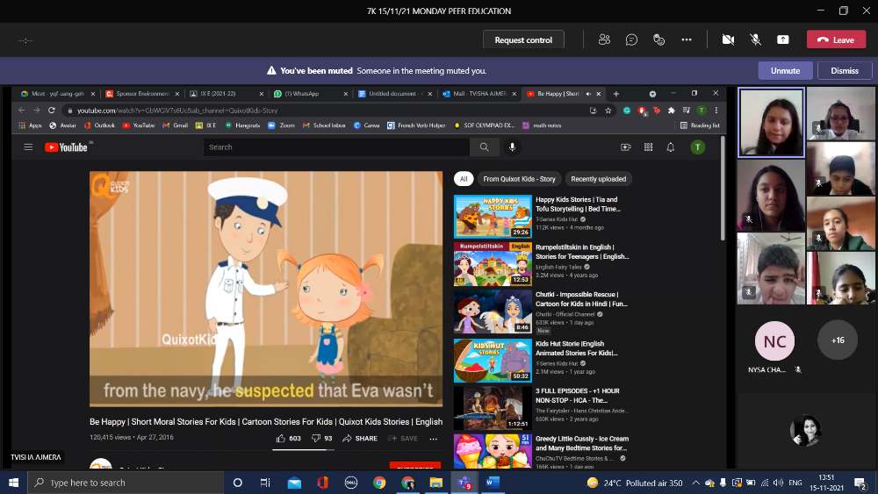878x494 pixels.
Task: Mute the Be Happy tab audio
Action: point(588,94)
